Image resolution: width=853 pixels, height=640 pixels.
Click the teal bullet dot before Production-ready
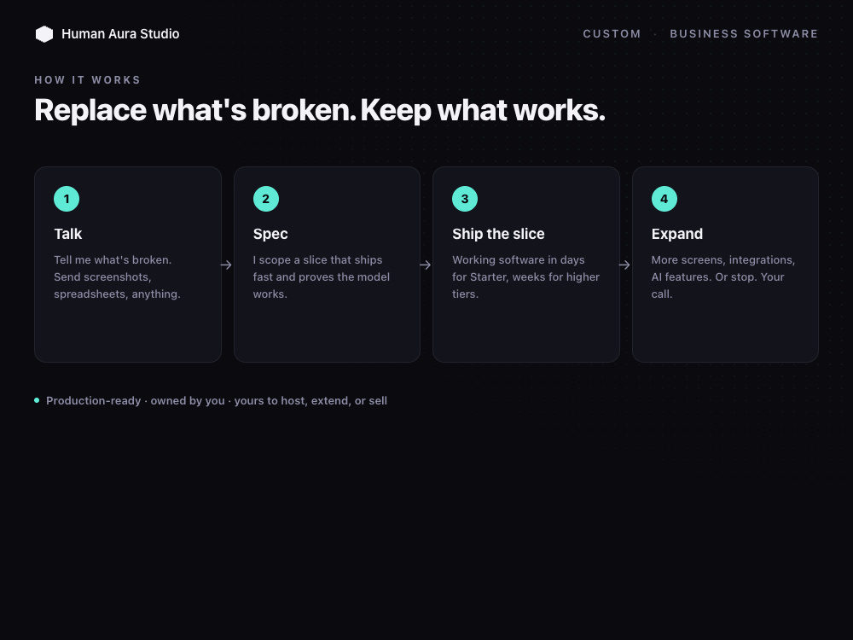click(x=37, y=400)
